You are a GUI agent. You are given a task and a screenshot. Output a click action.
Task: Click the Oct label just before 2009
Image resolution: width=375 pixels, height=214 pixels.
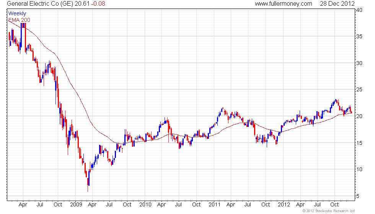click(x=58, y=205)
